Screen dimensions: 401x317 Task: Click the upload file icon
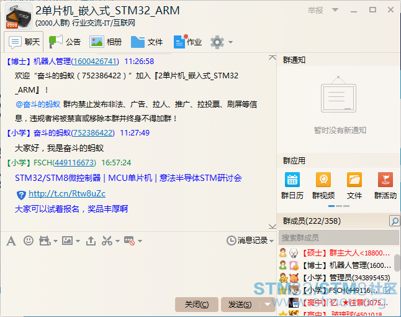pos(91,241)
